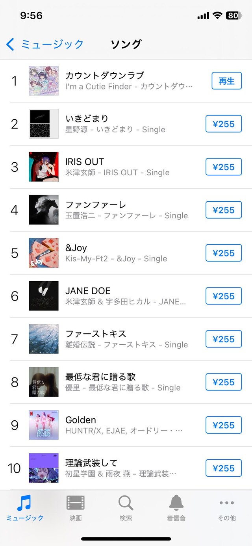Tap the Wi-Fi icon in the status bar
This screenshot has height=546, width=252.
[x=217, y=15]
